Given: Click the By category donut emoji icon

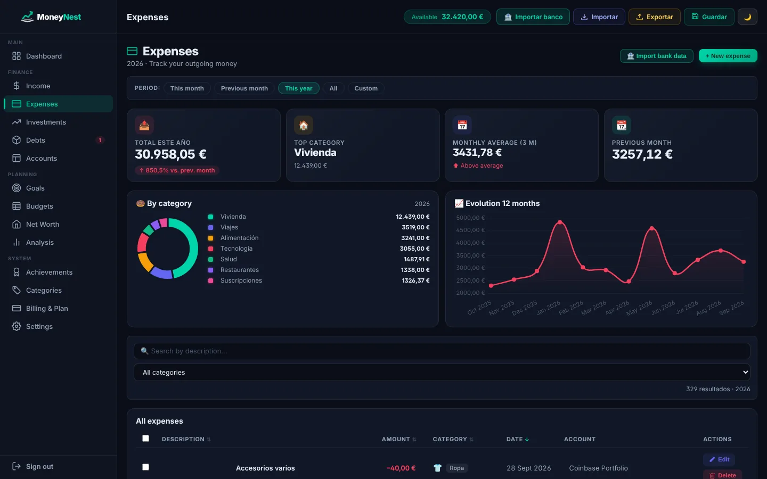Looking at the screenshot, I should click(141, 203).
